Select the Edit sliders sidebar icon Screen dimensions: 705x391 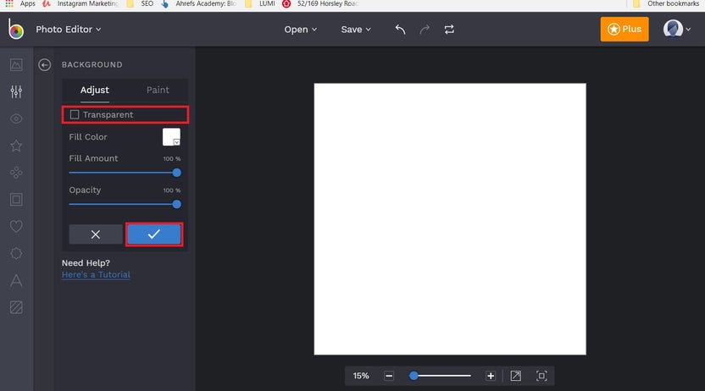[16, 92]
